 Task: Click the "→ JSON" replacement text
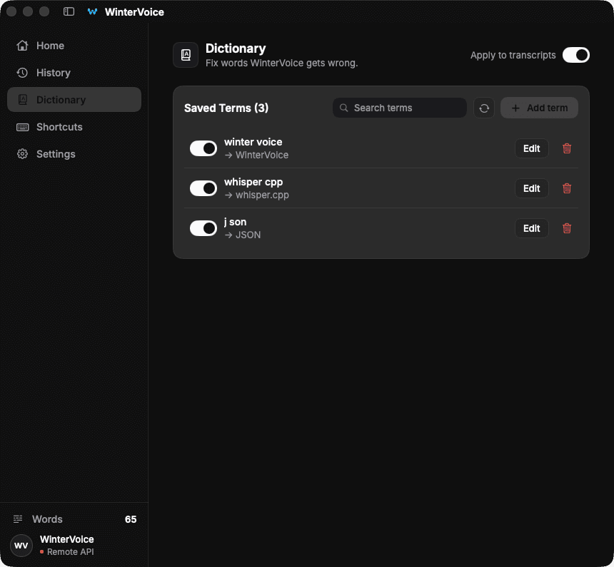click(243, 235)
